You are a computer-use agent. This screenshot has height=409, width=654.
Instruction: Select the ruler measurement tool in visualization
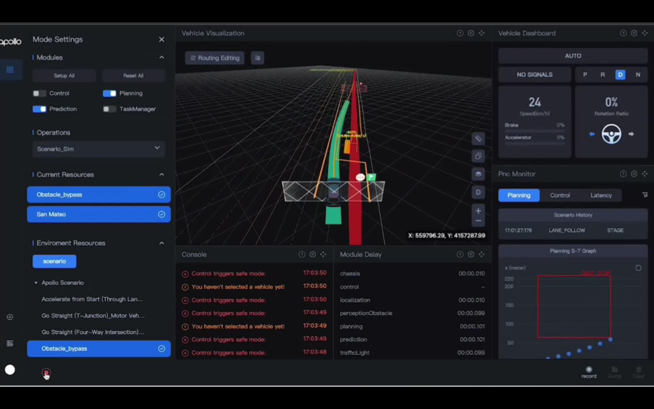478,139
